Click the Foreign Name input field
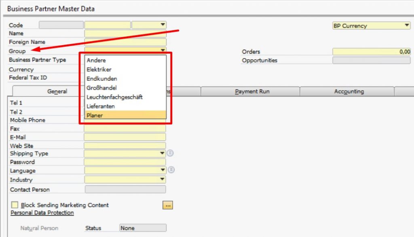Viewport: 414px width, 237px height. (x=125, y=42)
